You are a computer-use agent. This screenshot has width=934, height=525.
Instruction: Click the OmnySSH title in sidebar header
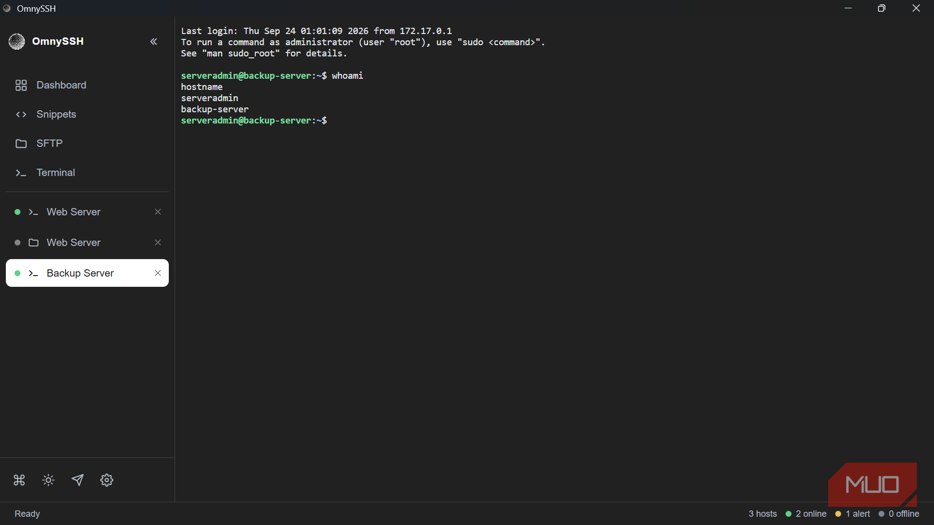pyautogui.click(x=58, y=41)
